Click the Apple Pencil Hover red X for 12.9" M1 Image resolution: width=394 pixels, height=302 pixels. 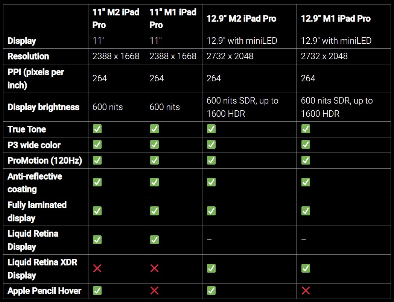coord(306,291)
